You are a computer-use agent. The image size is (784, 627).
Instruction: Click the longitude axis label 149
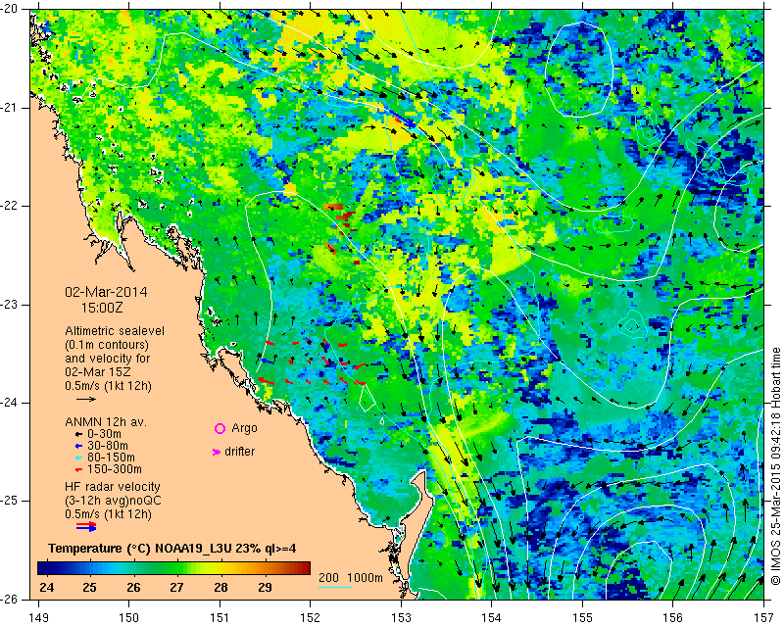click(x=38, y=618)
